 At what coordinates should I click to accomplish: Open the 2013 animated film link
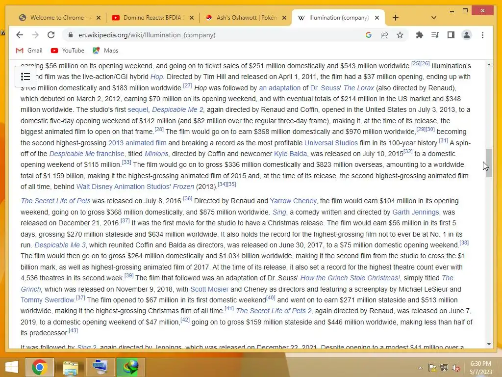coord(137,143)
